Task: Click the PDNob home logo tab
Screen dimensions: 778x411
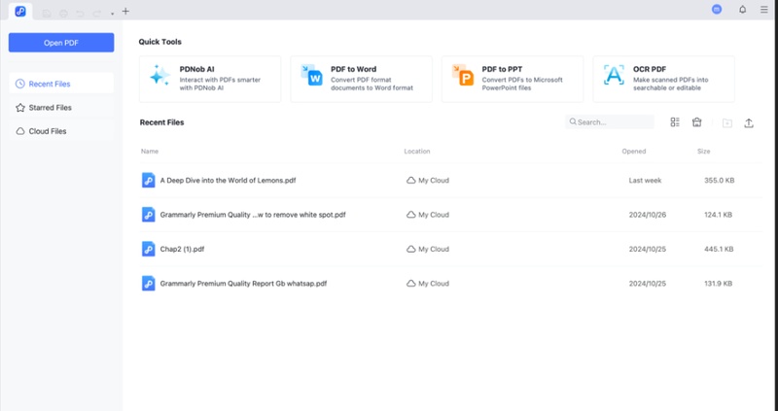Action: point(20,11)
